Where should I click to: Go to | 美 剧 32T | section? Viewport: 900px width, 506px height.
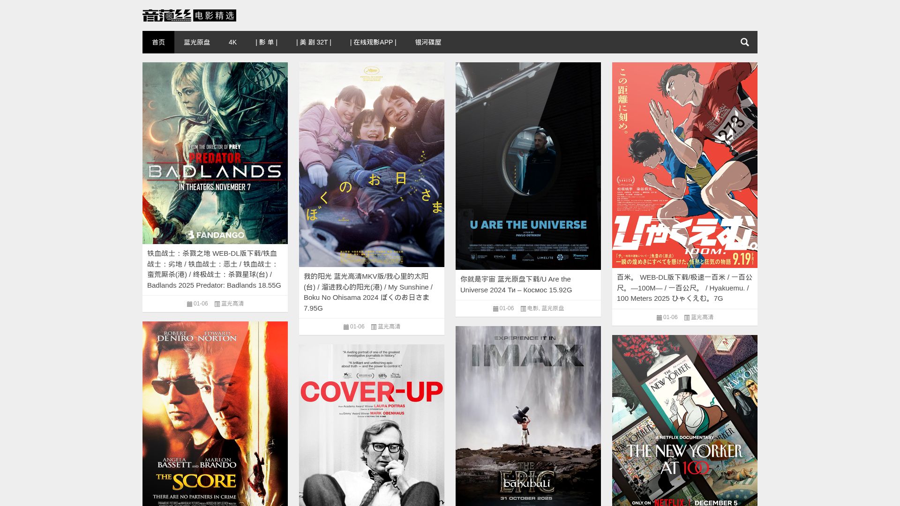(x=314, y=42)
